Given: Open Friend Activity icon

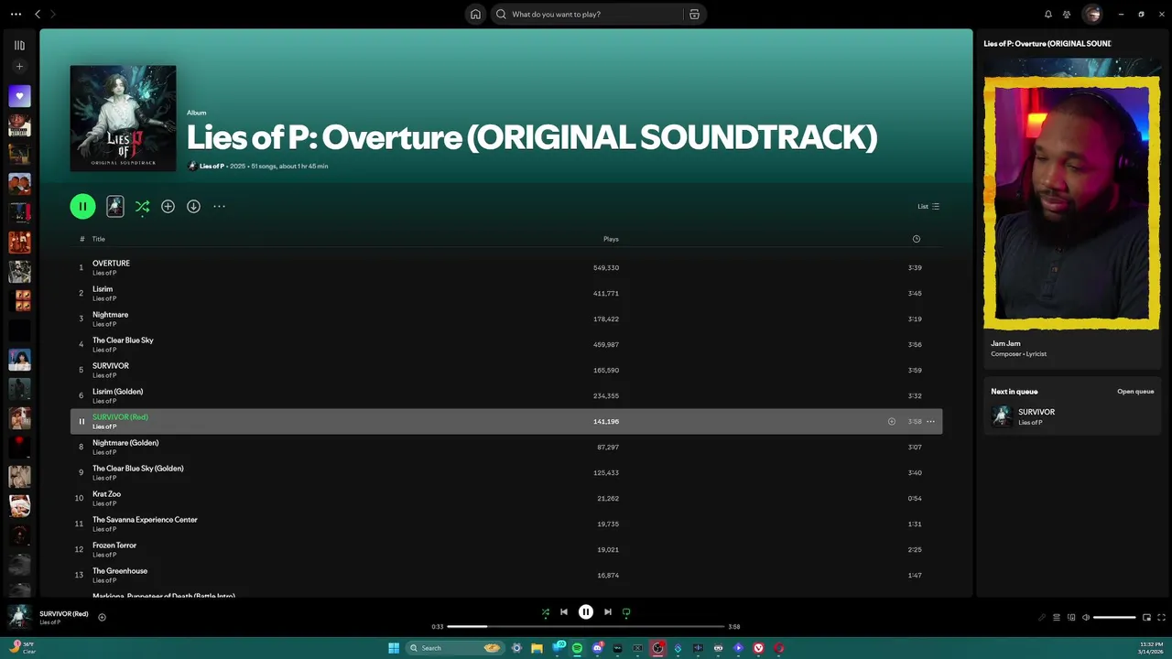Looking at the screenshot, I should pyautogui.click(x=1067, y=14).
